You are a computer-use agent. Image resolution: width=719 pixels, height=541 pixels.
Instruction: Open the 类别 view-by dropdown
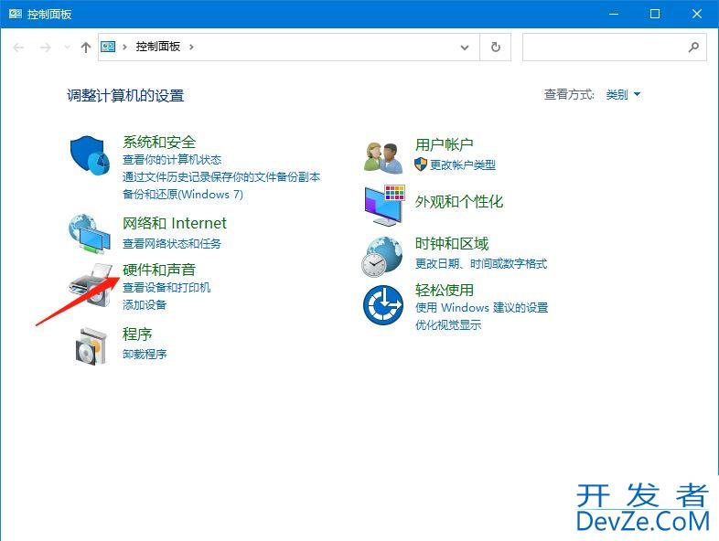pos(623,94)
